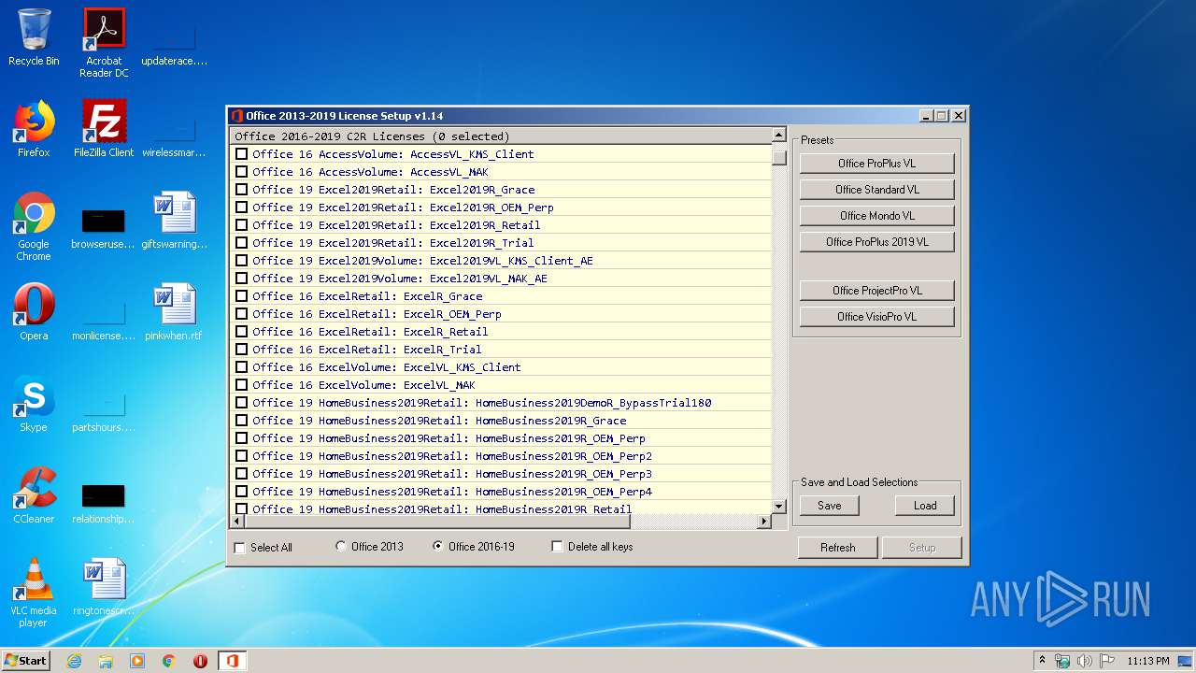
Task: Select Office 2013 radio button
Action: tap(341, 546)
